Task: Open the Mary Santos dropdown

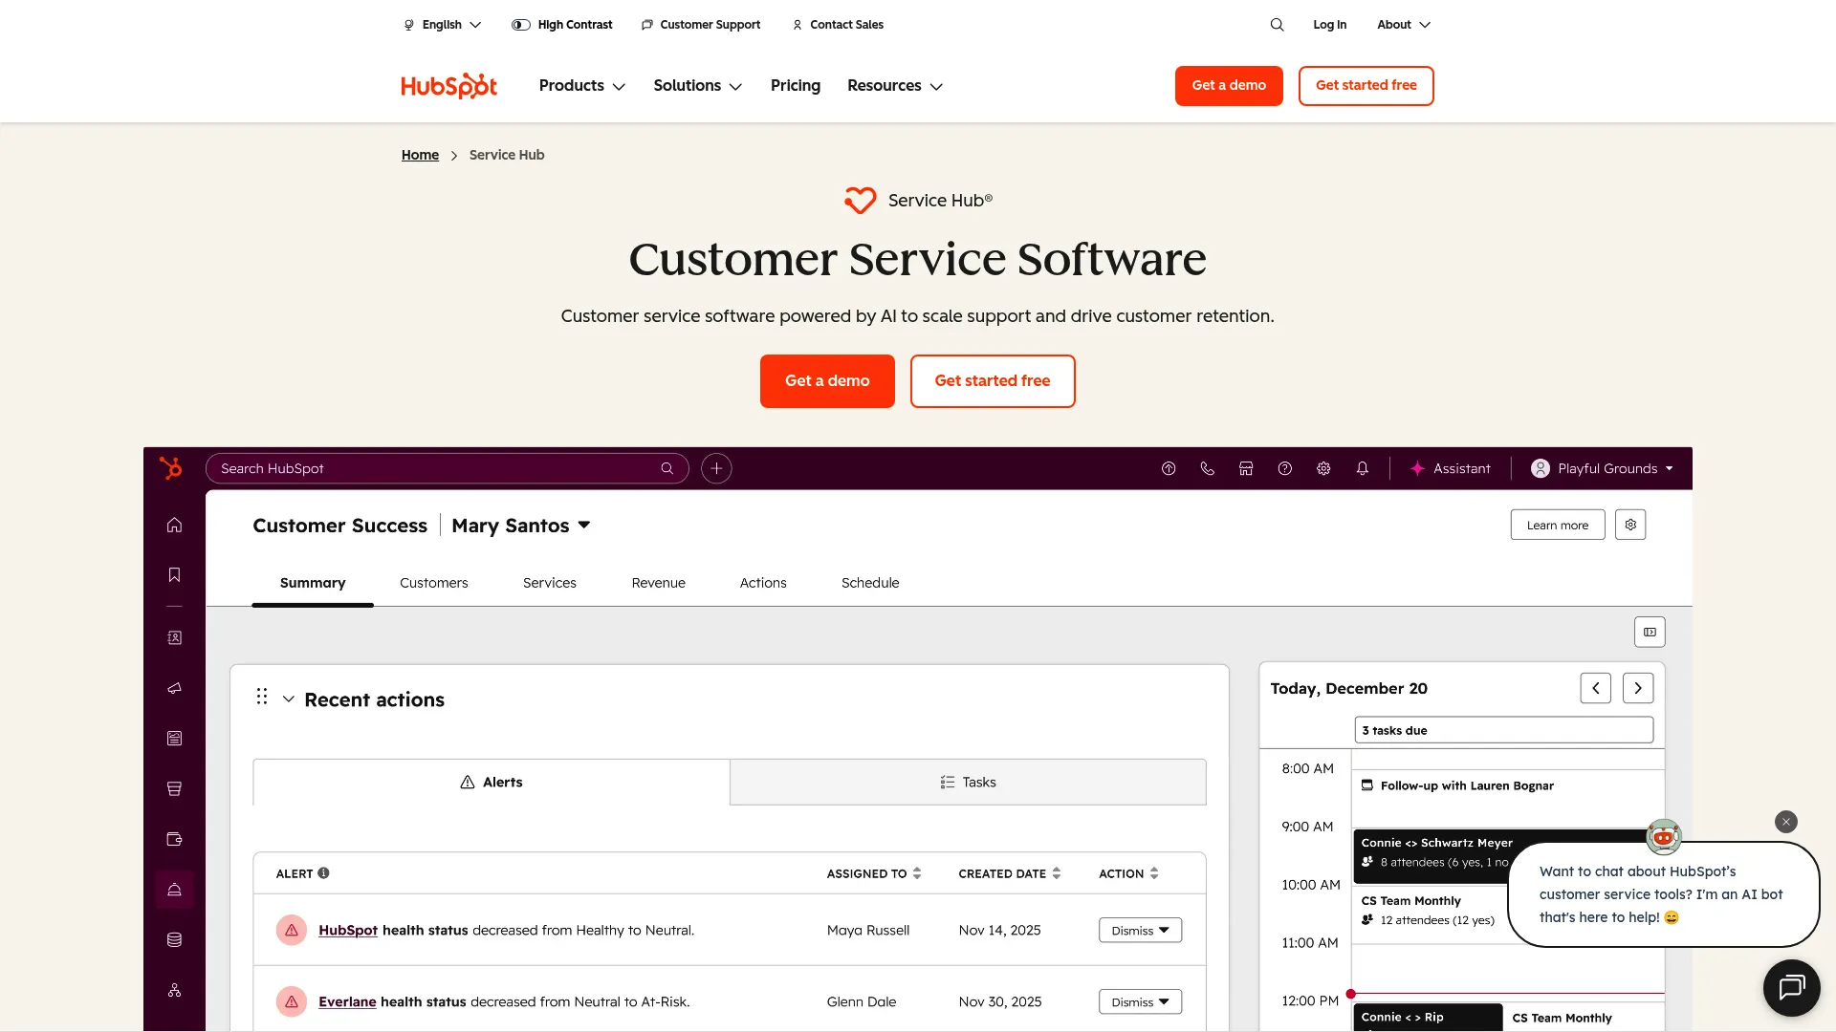Action: coord(520,525)
